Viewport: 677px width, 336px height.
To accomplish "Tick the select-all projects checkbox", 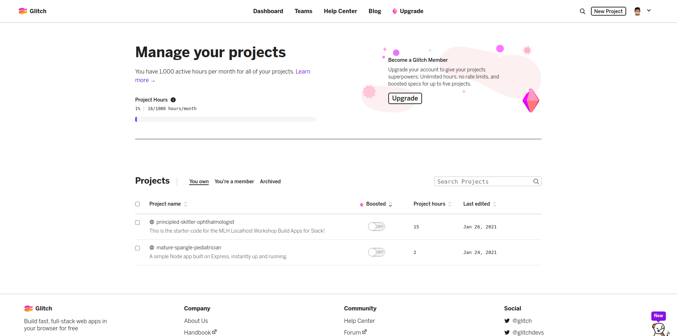I will pyautogui.click(x=138, y=204).
